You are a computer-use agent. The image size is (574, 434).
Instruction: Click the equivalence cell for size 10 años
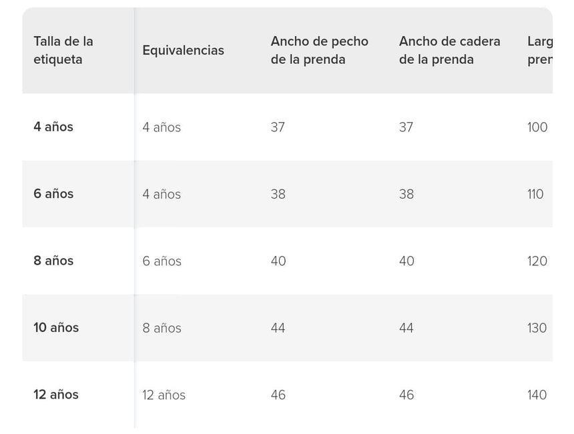pos(162,328)
